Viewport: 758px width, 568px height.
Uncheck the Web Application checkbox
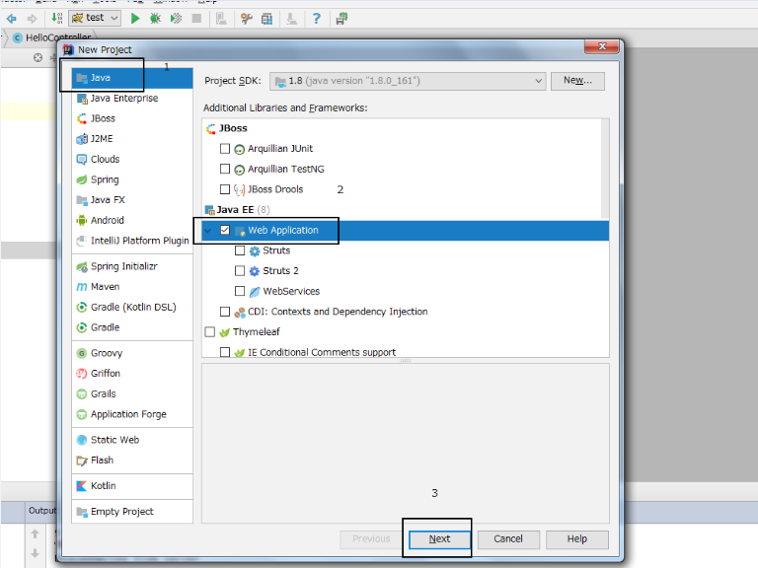pyautogui.click(x=225, y=230)
